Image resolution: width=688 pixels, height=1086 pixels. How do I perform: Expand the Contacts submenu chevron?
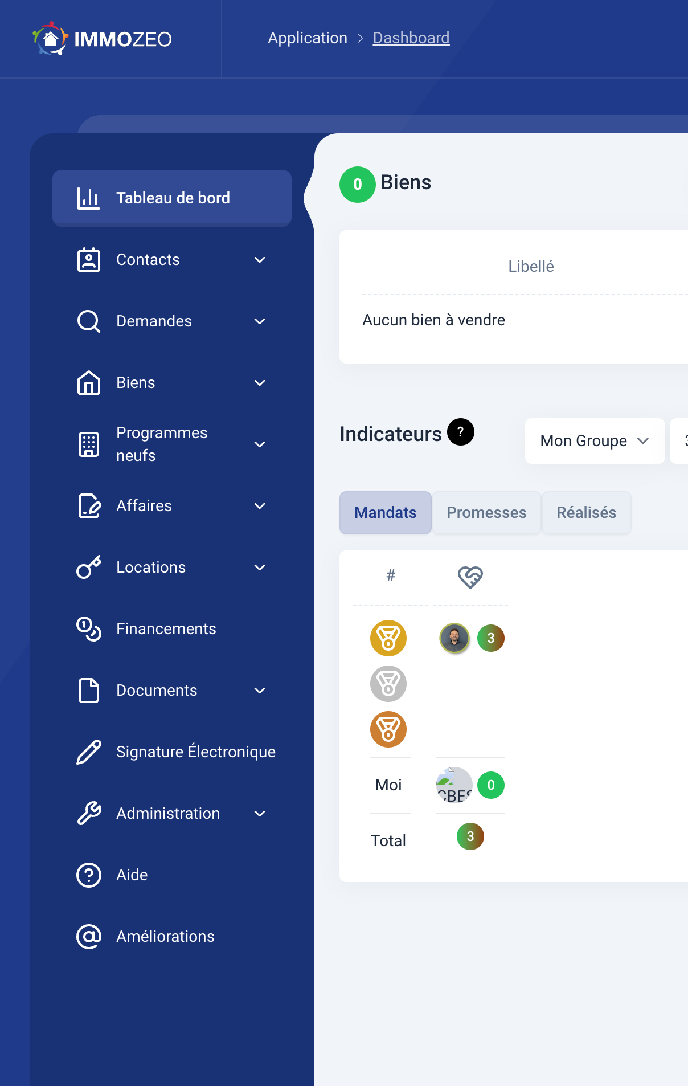(x=260, y=260)
